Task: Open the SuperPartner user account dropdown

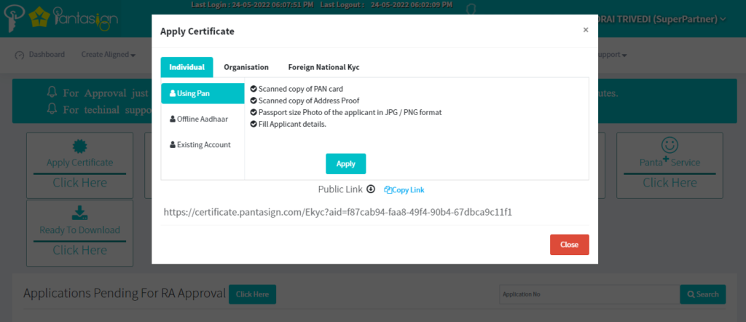Action: point(662,19)
